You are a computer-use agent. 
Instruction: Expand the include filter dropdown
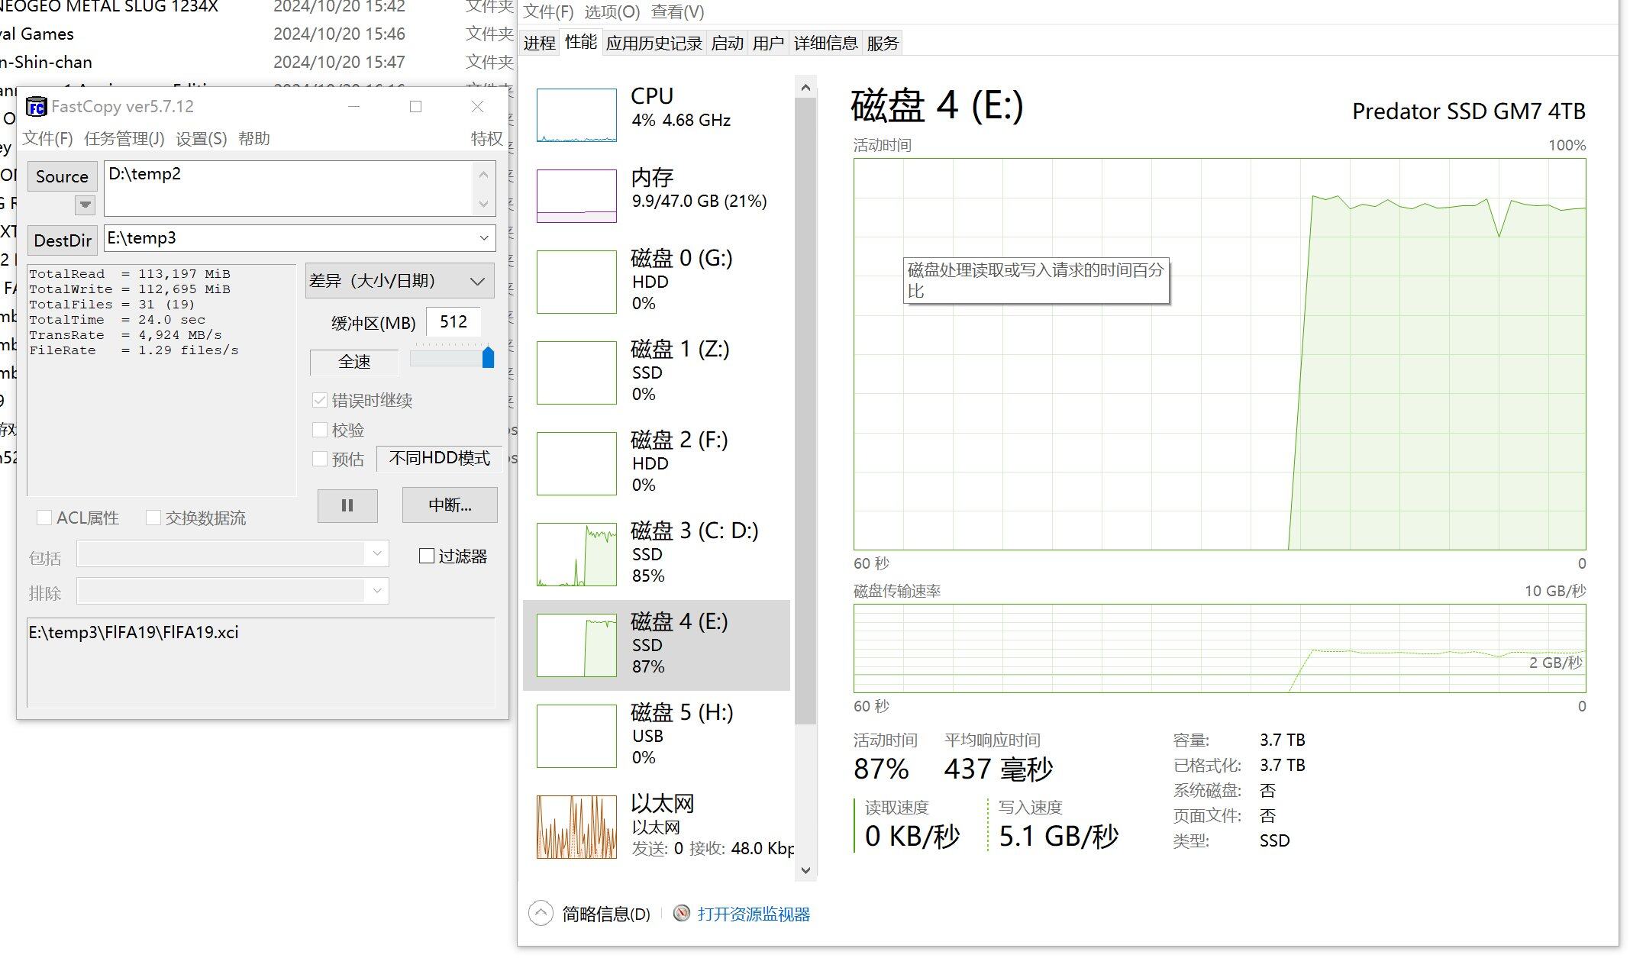pos(377,553)
